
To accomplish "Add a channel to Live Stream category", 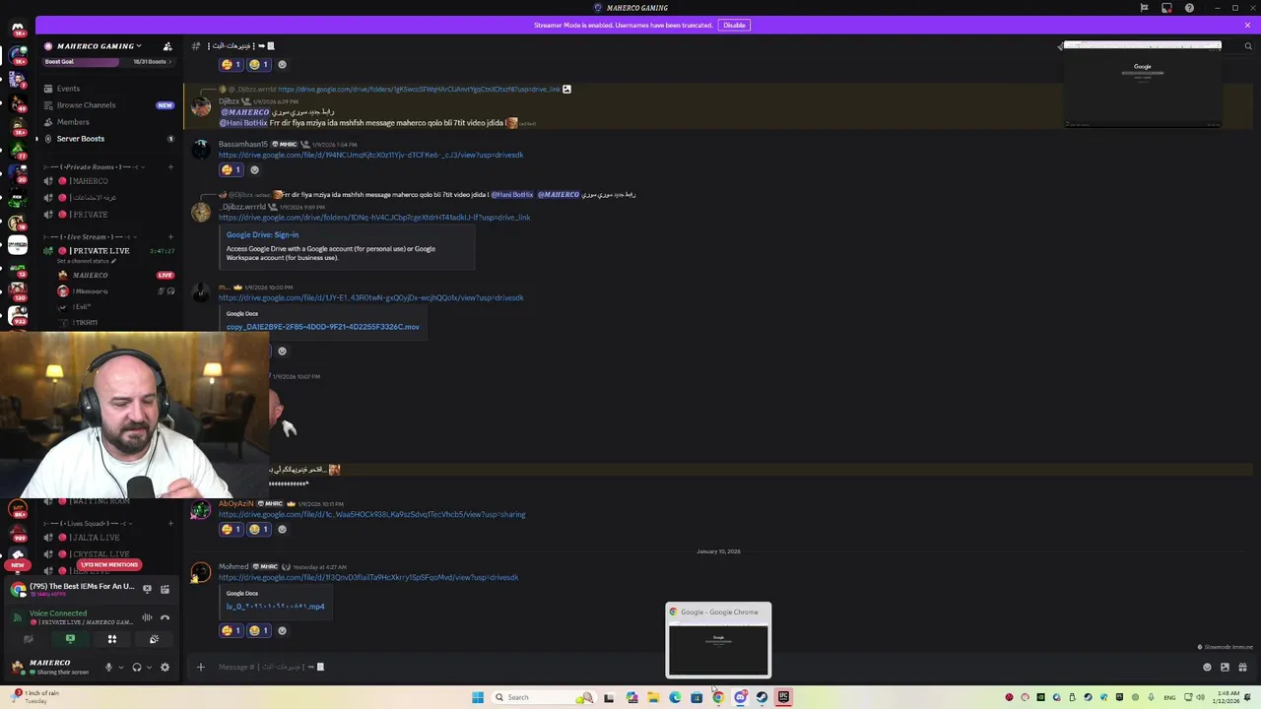I will [x=170, y=237].
